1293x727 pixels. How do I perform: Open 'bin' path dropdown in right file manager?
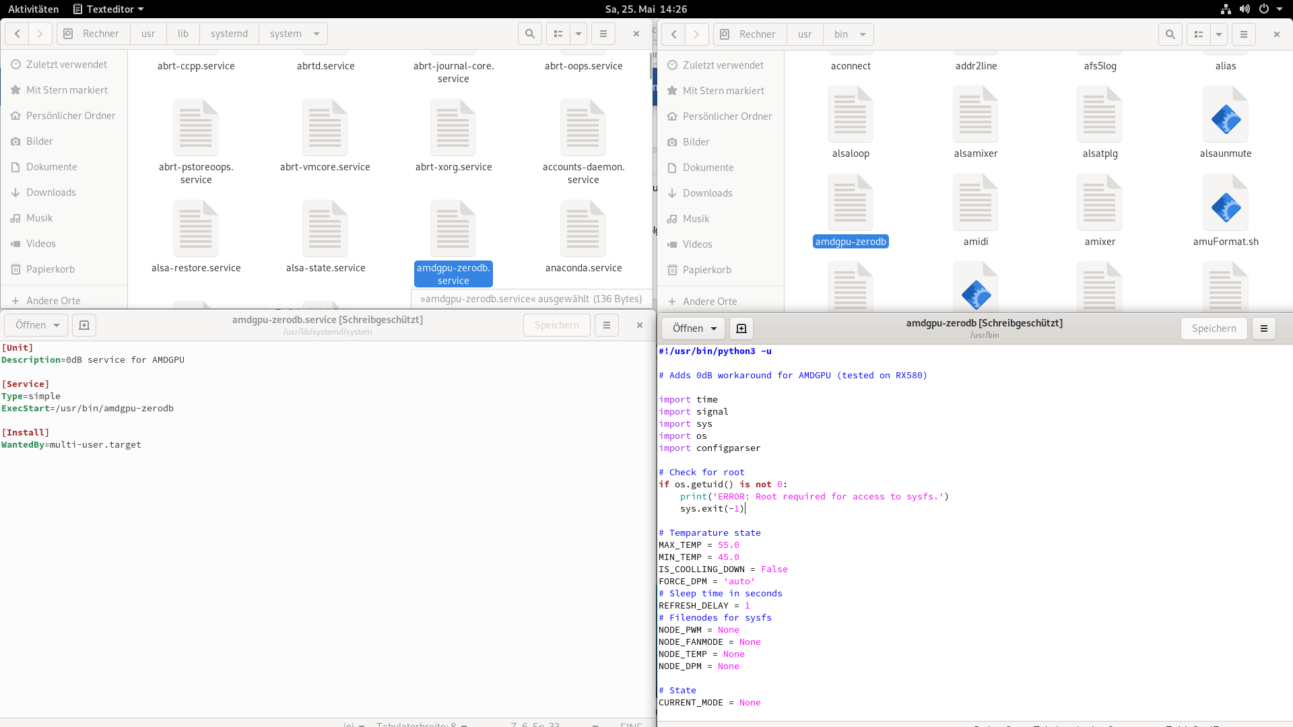pos(862,34)
